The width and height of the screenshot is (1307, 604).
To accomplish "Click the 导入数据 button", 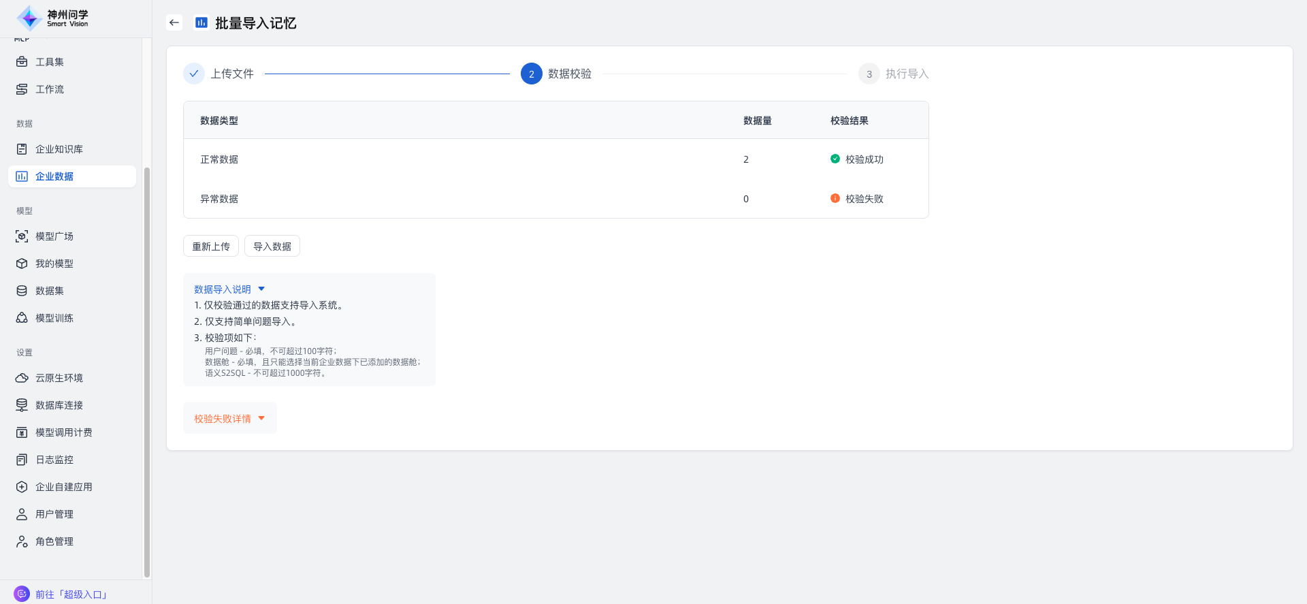I will pyautogui.click(x=272, y=247).
